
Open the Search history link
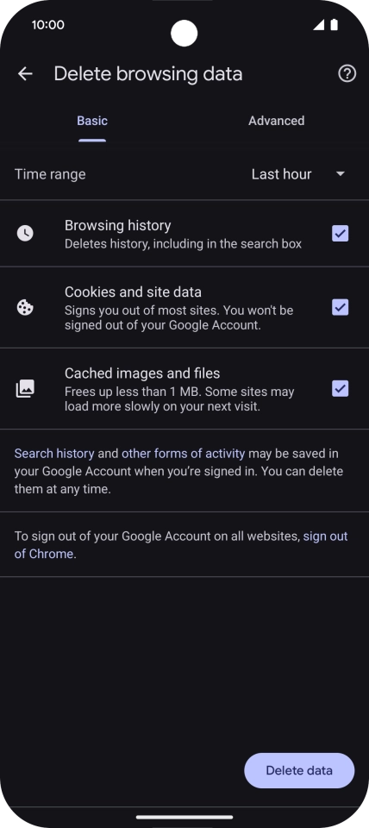(54, 454)
